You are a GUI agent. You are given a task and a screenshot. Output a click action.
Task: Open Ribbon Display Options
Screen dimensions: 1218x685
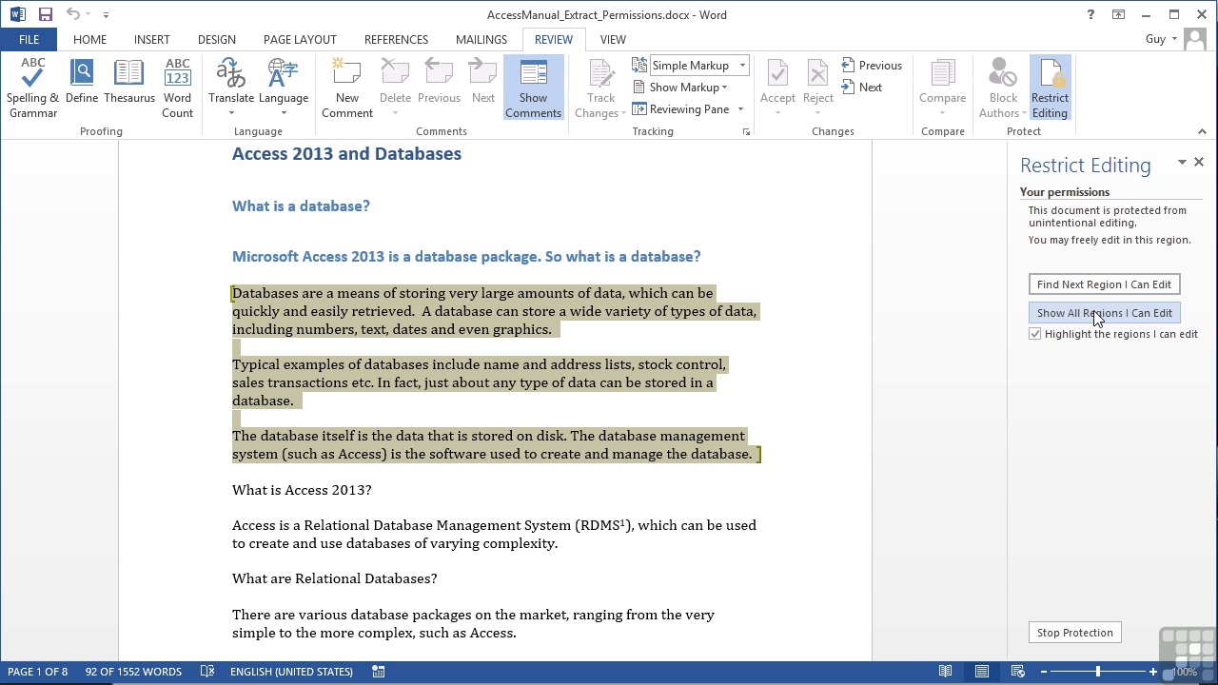(x=1119, y=14)
